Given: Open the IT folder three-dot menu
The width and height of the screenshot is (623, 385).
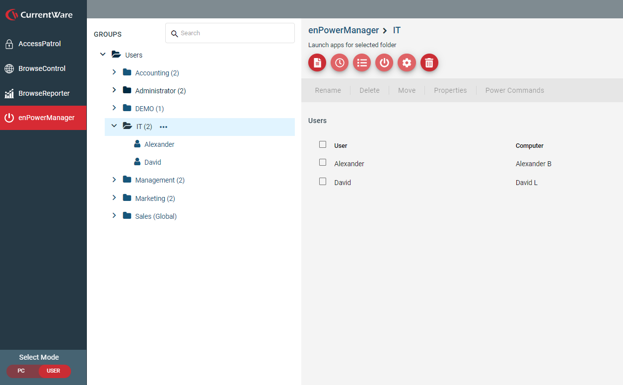Looking at the screenshot, I should 163,127.
